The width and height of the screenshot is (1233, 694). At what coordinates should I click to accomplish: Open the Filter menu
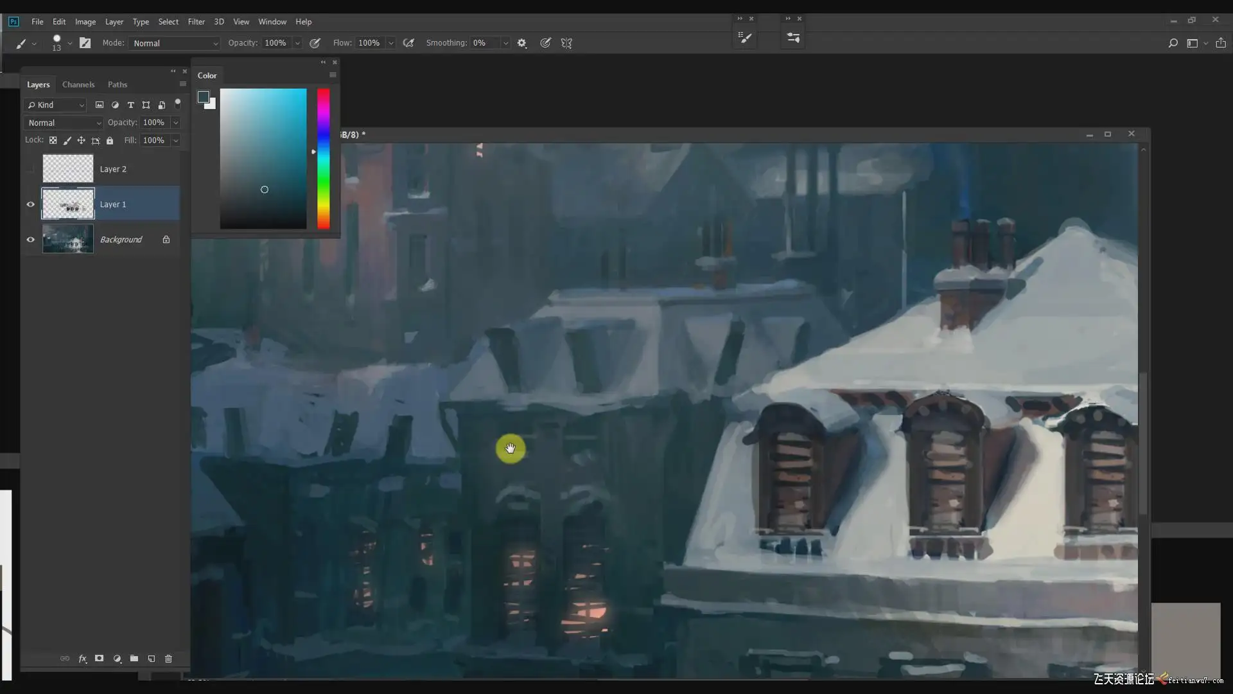tap(197, 21)
